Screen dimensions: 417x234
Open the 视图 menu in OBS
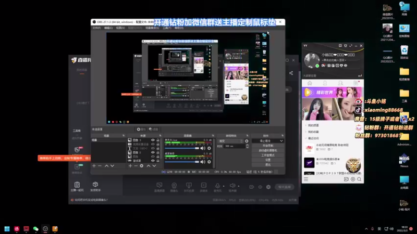click(120, 28)
